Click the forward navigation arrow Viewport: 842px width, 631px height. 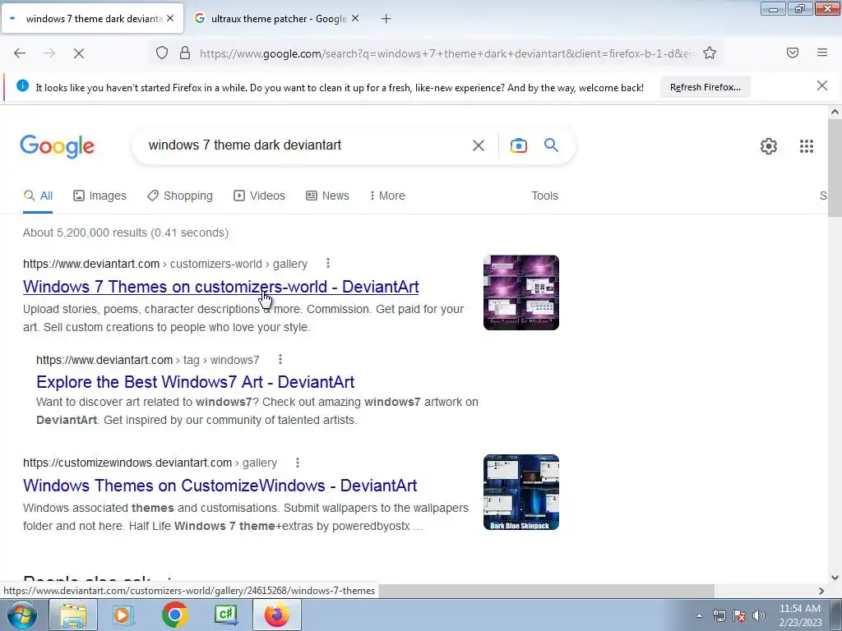coord(49,53)
